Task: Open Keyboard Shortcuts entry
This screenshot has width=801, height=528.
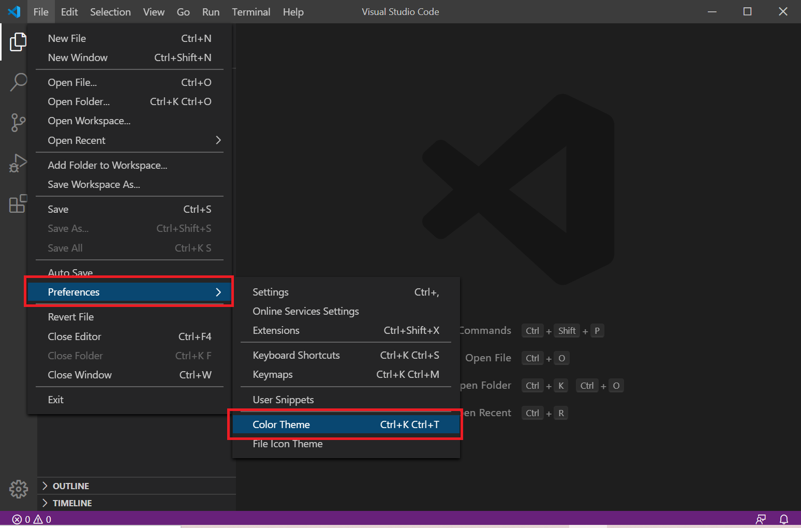Action: (346, 355)
